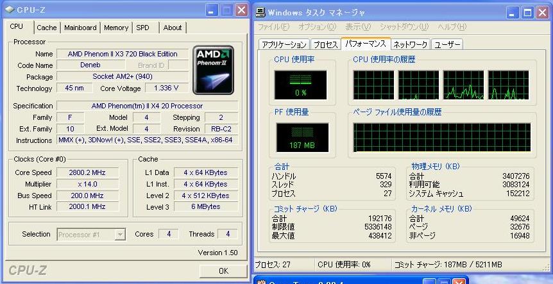Click the system cache value 152212
Screen dimensions: 553x284
(x=518, y=194)
